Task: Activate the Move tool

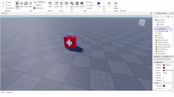Action: click(x=22, y=4)
